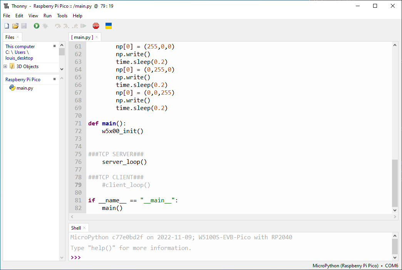
Task: Open This computer pane hamburger menu
Action: click(x=54, y=46)
